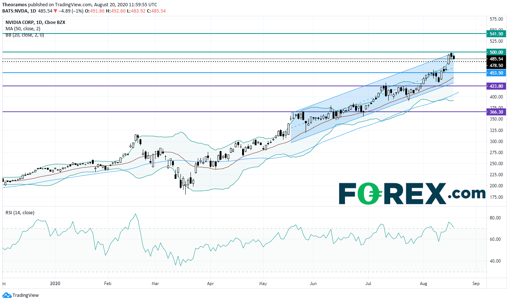Click the 80.00 level on RSI scale
The height and width of the screenshot is (302, 509).
coord(495,218)
